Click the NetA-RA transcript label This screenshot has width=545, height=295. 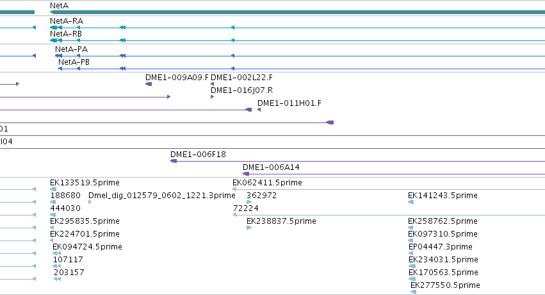67,21
